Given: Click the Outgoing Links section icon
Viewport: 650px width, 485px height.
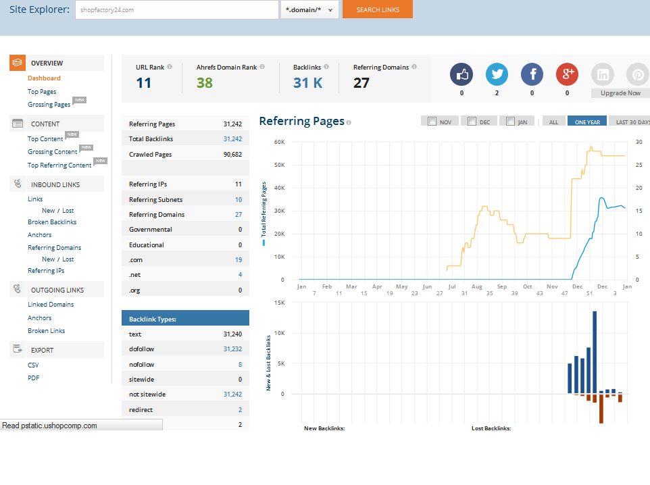Looking at the screenshot, I should click(18, 289).
